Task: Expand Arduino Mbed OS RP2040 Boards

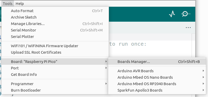Action: (x=157, y=84)
